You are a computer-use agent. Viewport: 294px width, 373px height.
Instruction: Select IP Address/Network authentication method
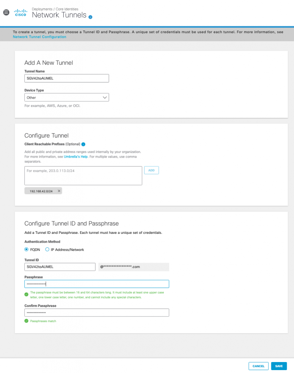coord(47,249)
